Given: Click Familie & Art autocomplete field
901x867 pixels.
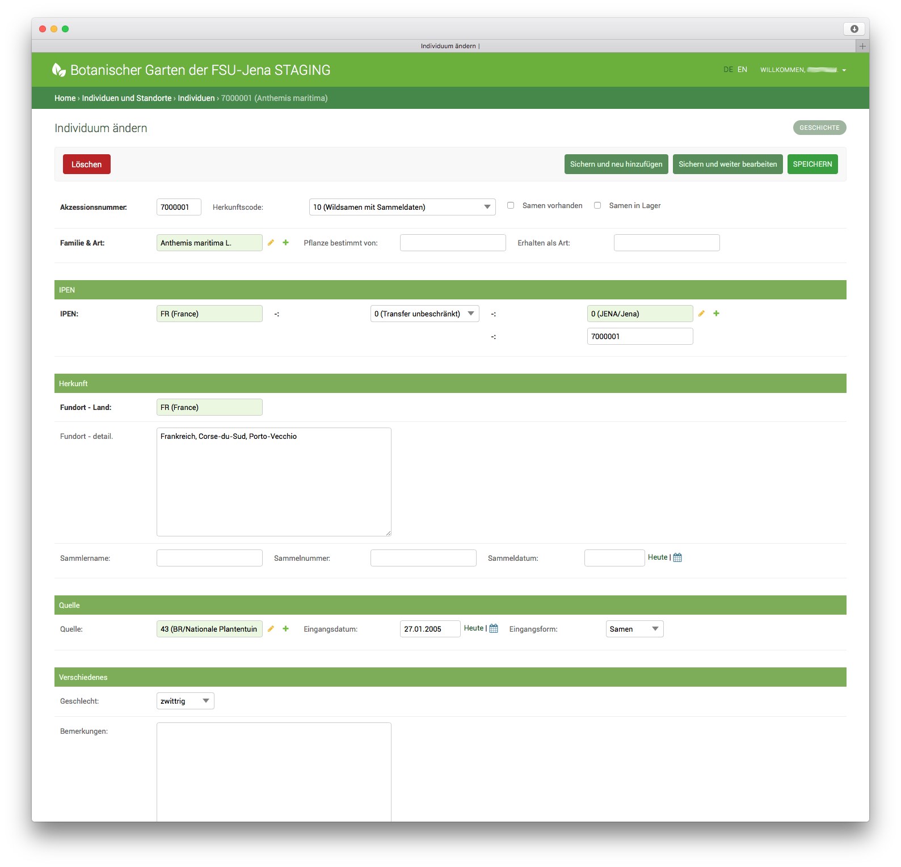Looking at the screenshot, I should point(209,243).
